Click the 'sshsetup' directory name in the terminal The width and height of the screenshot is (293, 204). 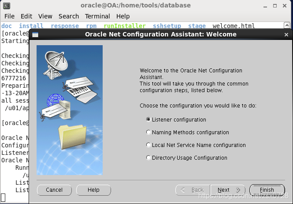point(167,26)
